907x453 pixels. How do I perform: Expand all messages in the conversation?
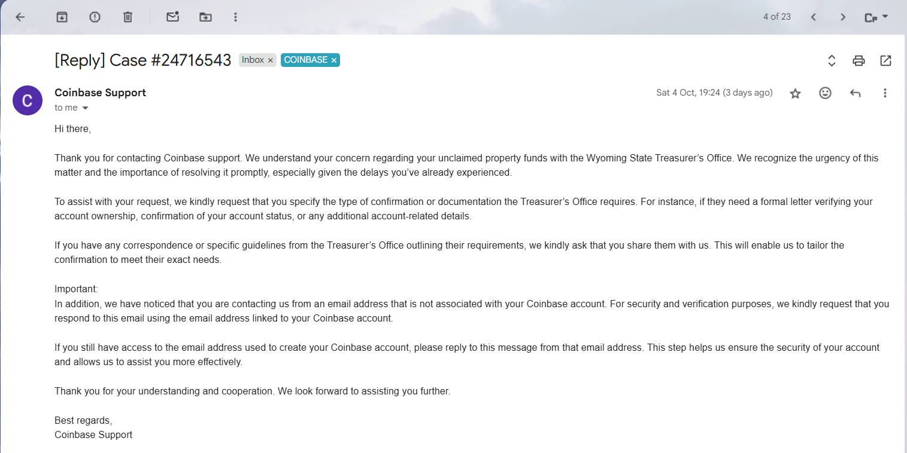(x=832, y=60)
